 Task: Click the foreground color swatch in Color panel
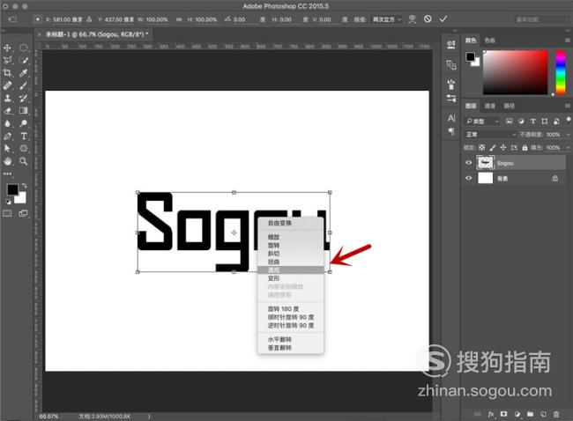[471, 57]
